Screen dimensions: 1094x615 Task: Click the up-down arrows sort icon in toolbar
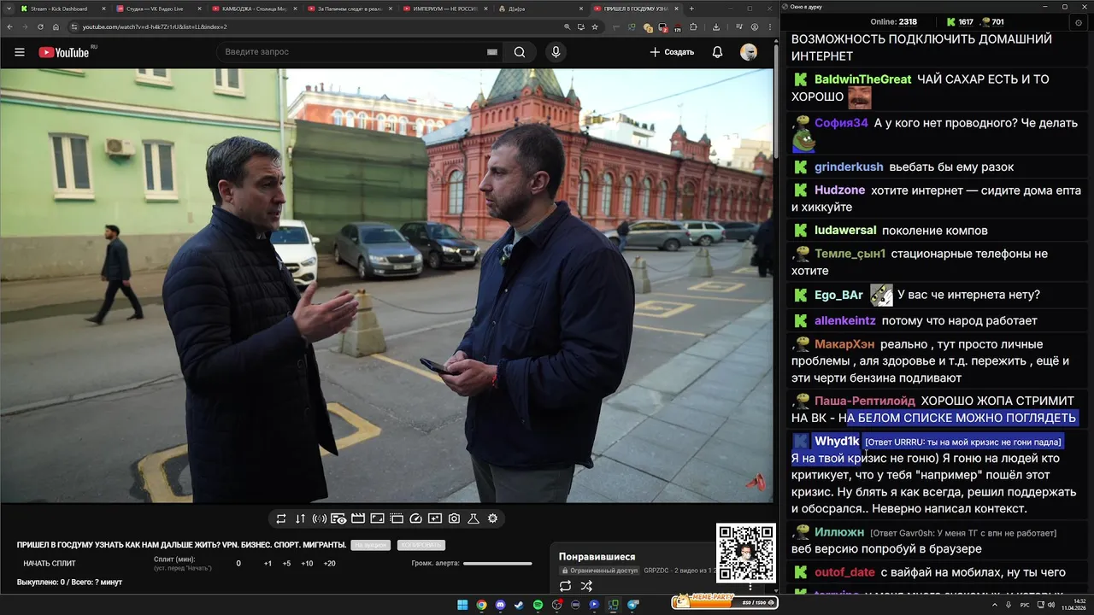point(300,518)
